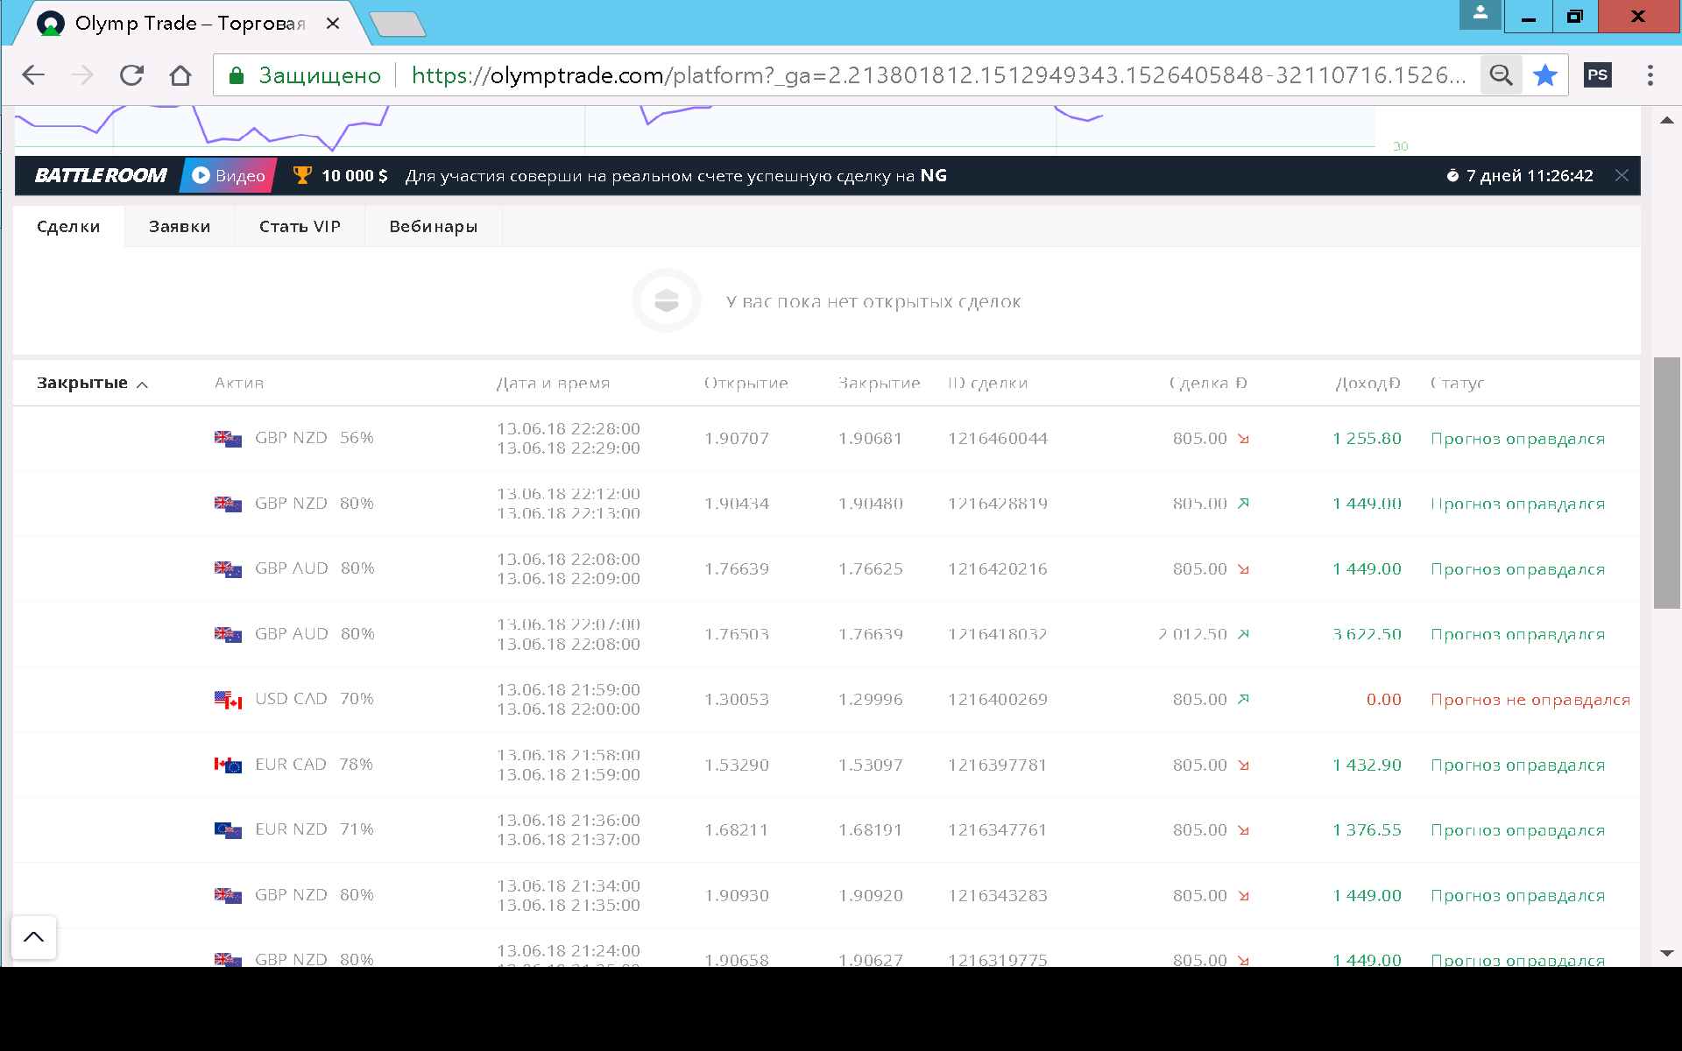Image resolution: width=1682 pixels, height=1051 pixels.
Task: Dismiss the Battle Room banner
Action: pos(1622,175)
